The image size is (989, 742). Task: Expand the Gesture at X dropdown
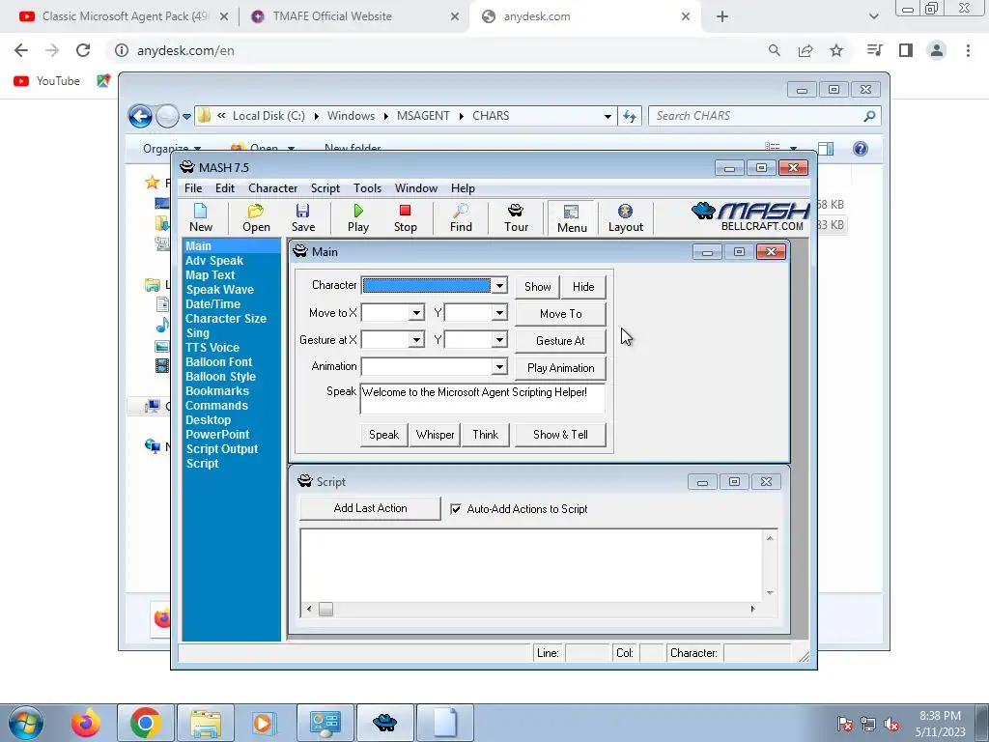pos(415,340)
